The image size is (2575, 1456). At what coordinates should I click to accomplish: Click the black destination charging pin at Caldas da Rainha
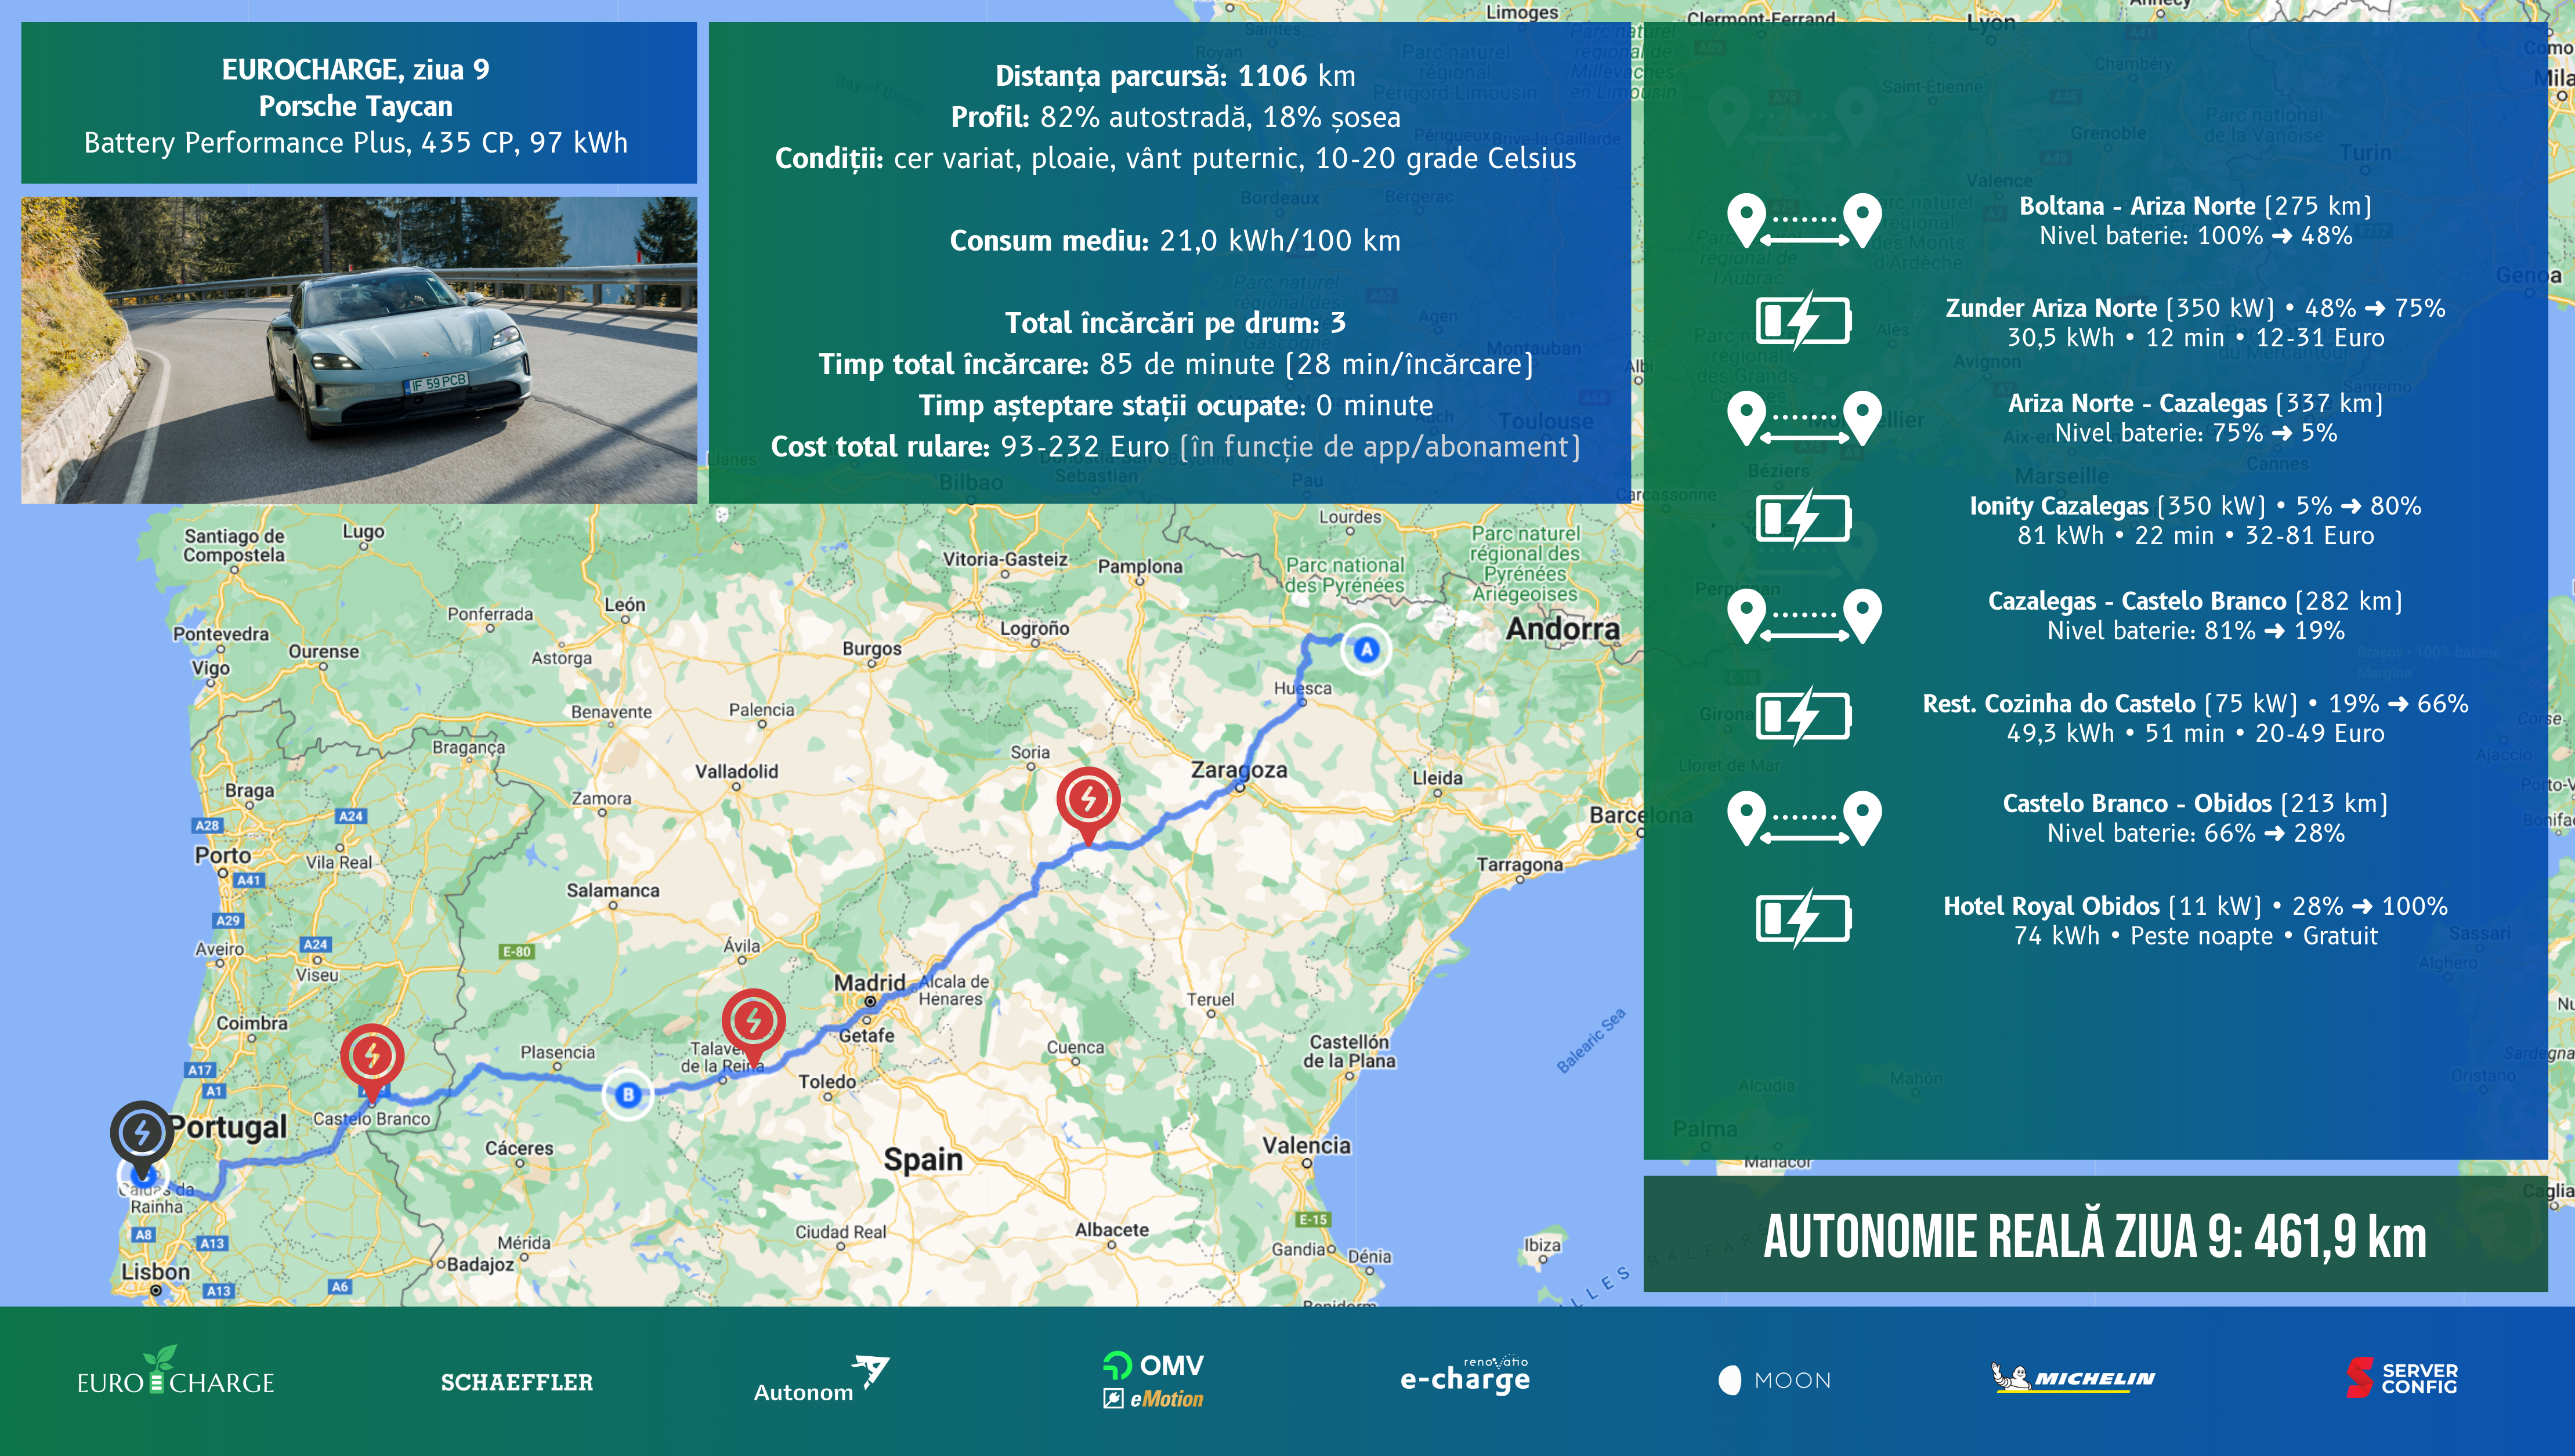coord(142,1140)
